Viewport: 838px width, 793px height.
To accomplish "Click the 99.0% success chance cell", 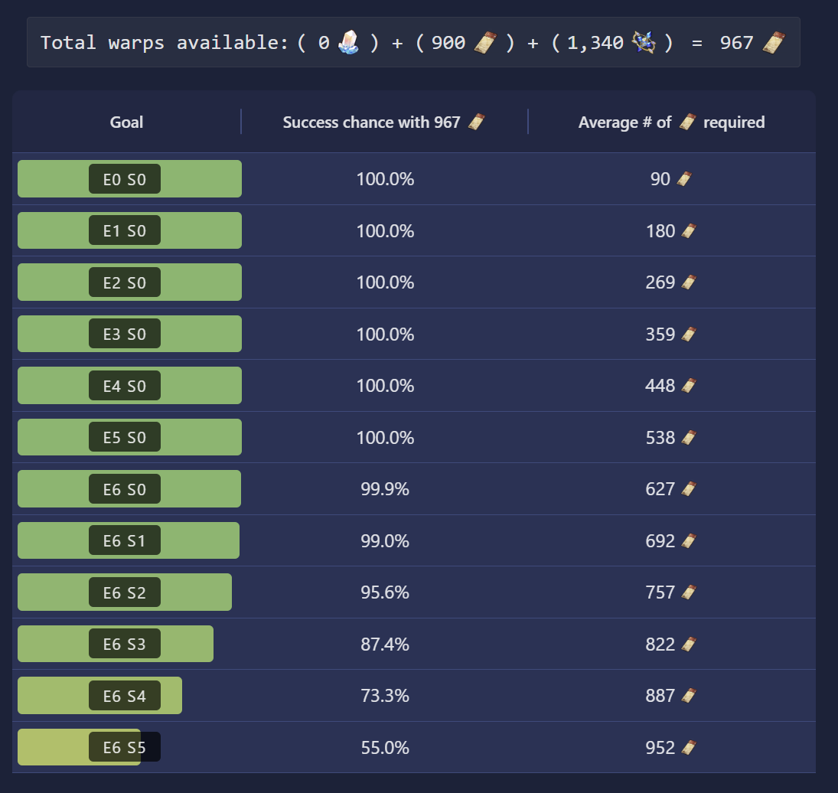I will pos(385,540).
